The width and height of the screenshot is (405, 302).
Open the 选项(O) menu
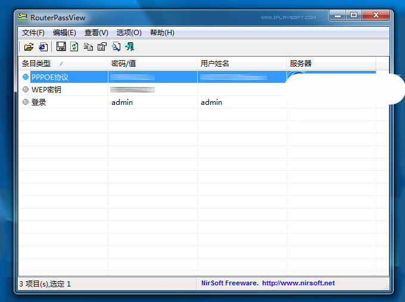[129, 33]
